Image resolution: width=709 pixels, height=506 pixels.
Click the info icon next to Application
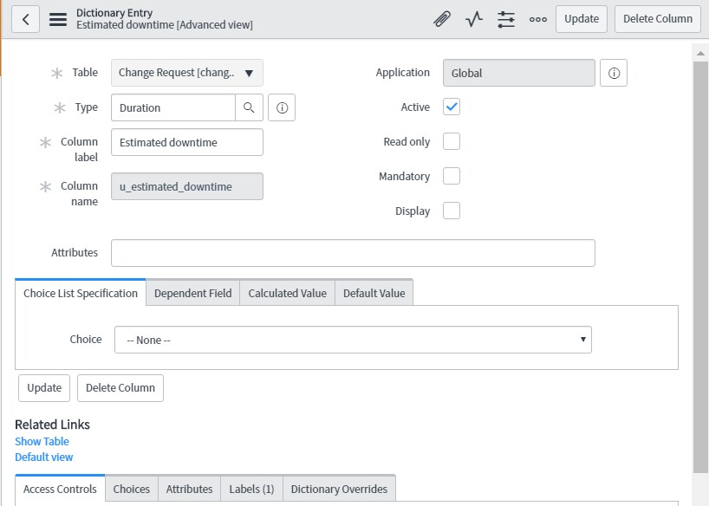(614, 74)
